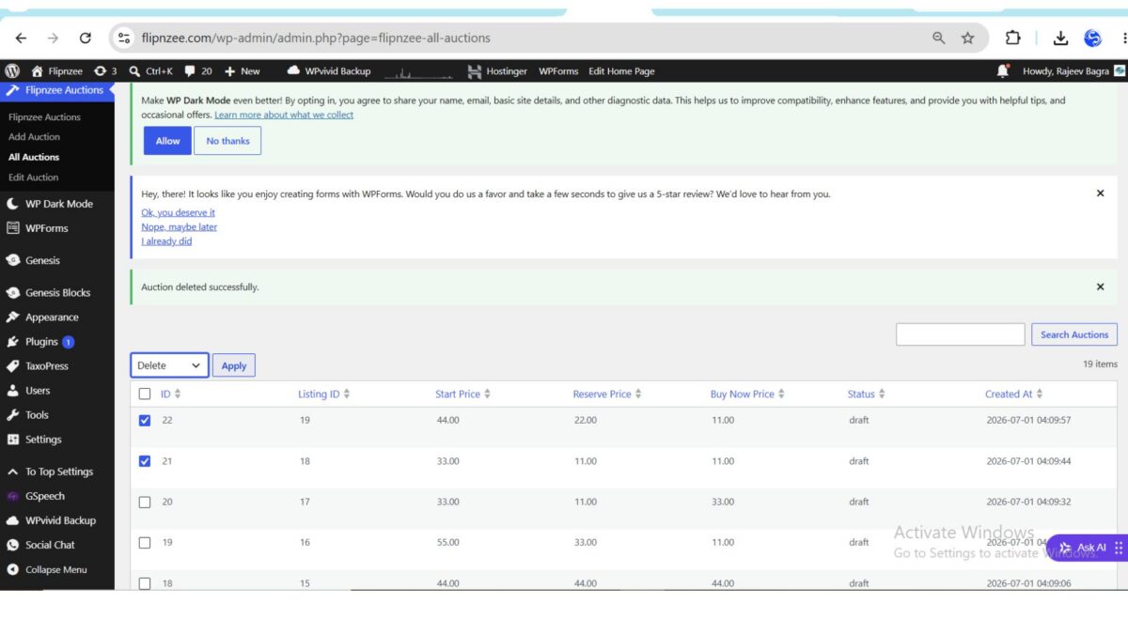Sort the table by Buy Now Price column
1128x634 pixels.
[747, 394]
